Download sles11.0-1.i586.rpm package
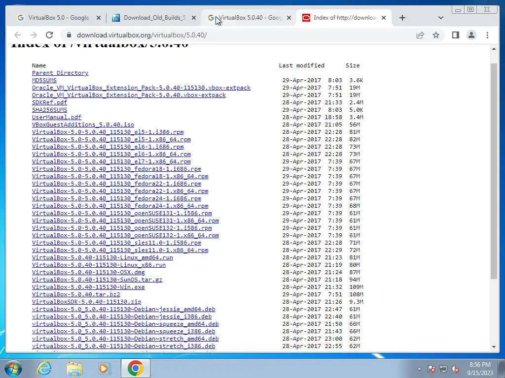The height and width of the screenshot is (378, 505). tap(116, 243)
